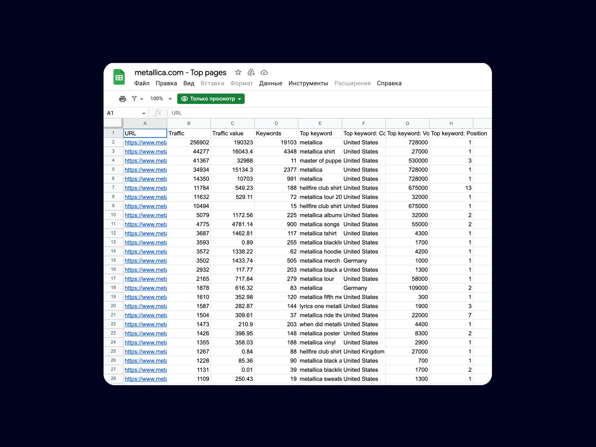
Task: Select column H header
Action: (x=451, y=123)
